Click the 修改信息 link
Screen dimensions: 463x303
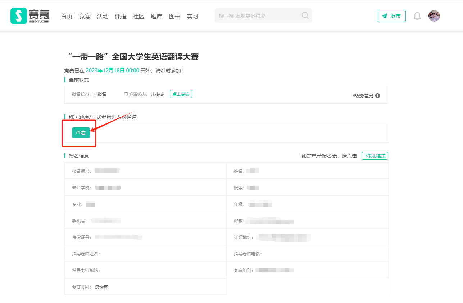pyautogui.click(x=363, y=96)
